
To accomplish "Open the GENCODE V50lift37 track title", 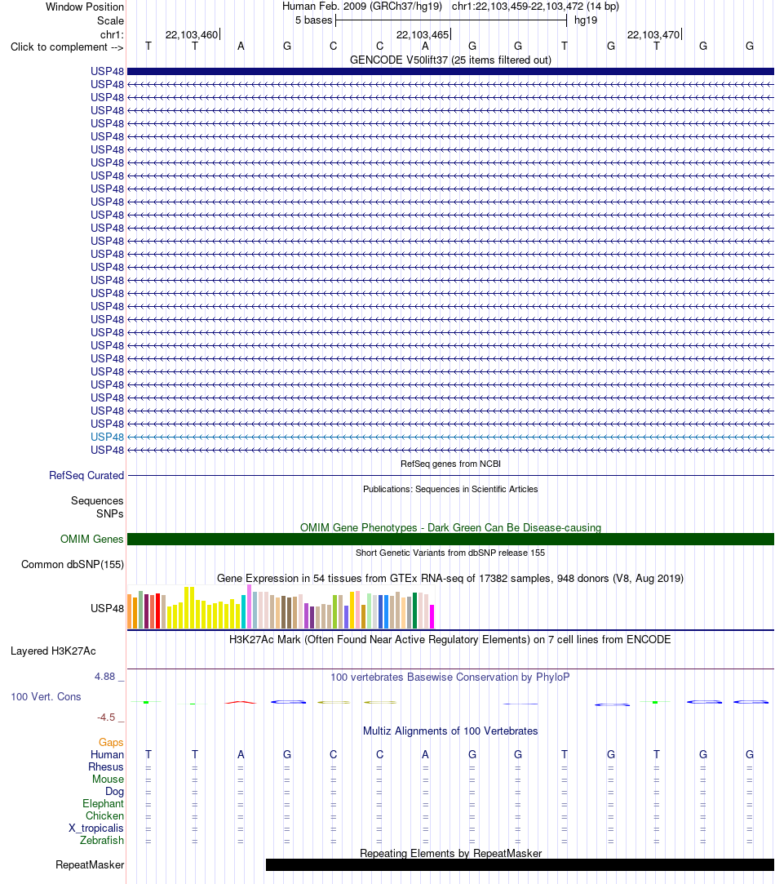I will (450, 60).
